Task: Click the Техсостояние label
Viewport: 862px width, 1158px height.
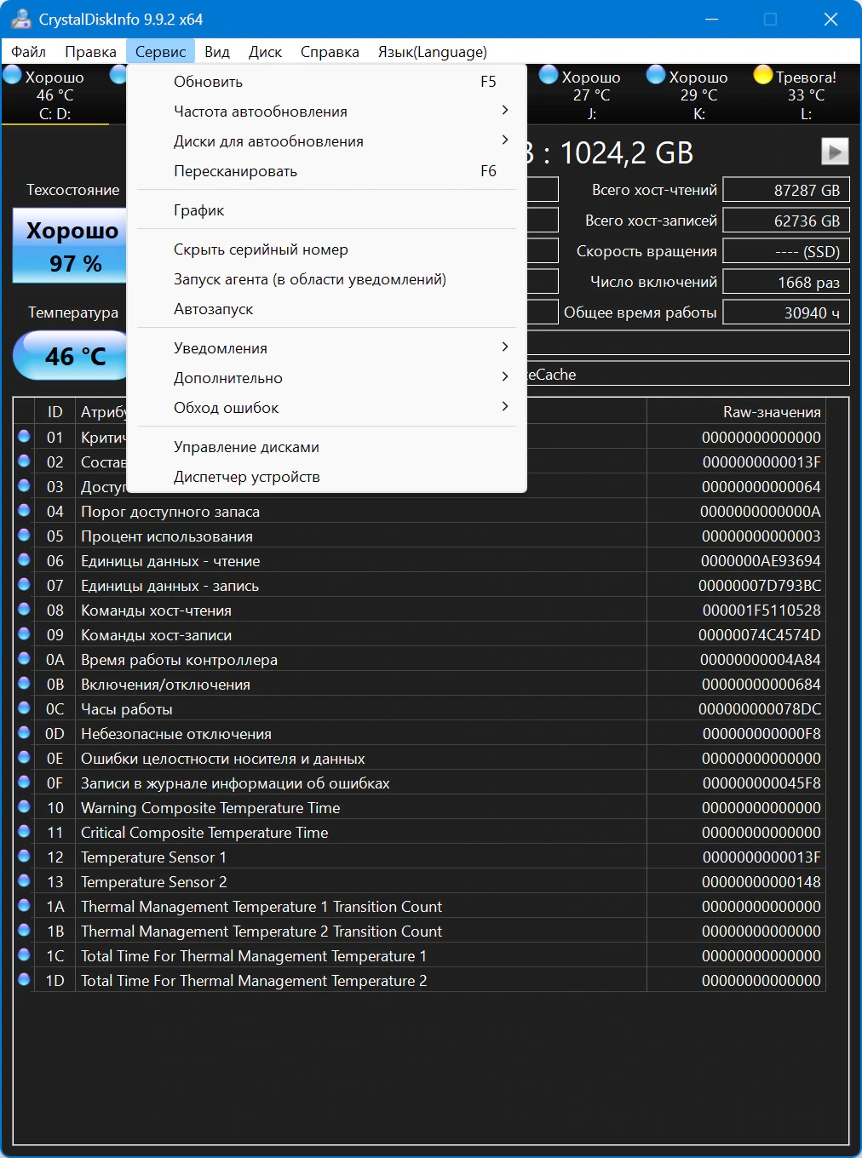Action: pos(73,190)
